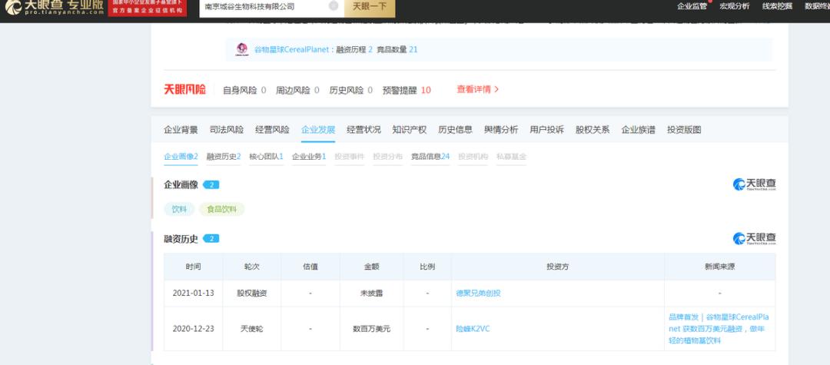Click the CerealPlanet brand logo icon
The image size is (830, 365).
[242, 49]
